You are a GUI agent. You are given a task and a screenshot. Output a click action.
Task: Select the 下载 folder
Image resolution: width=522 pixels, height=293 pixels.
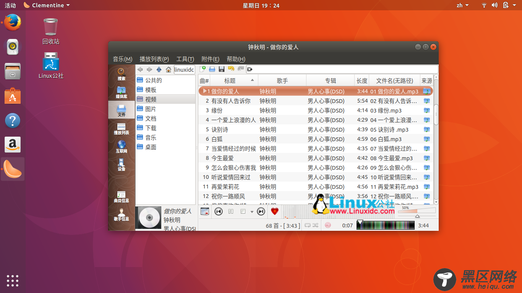[166, 128]
